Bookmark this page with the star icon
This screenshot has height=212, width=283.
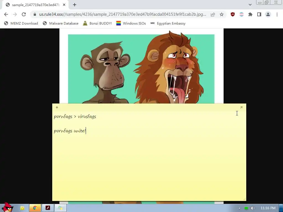[222, 14]
